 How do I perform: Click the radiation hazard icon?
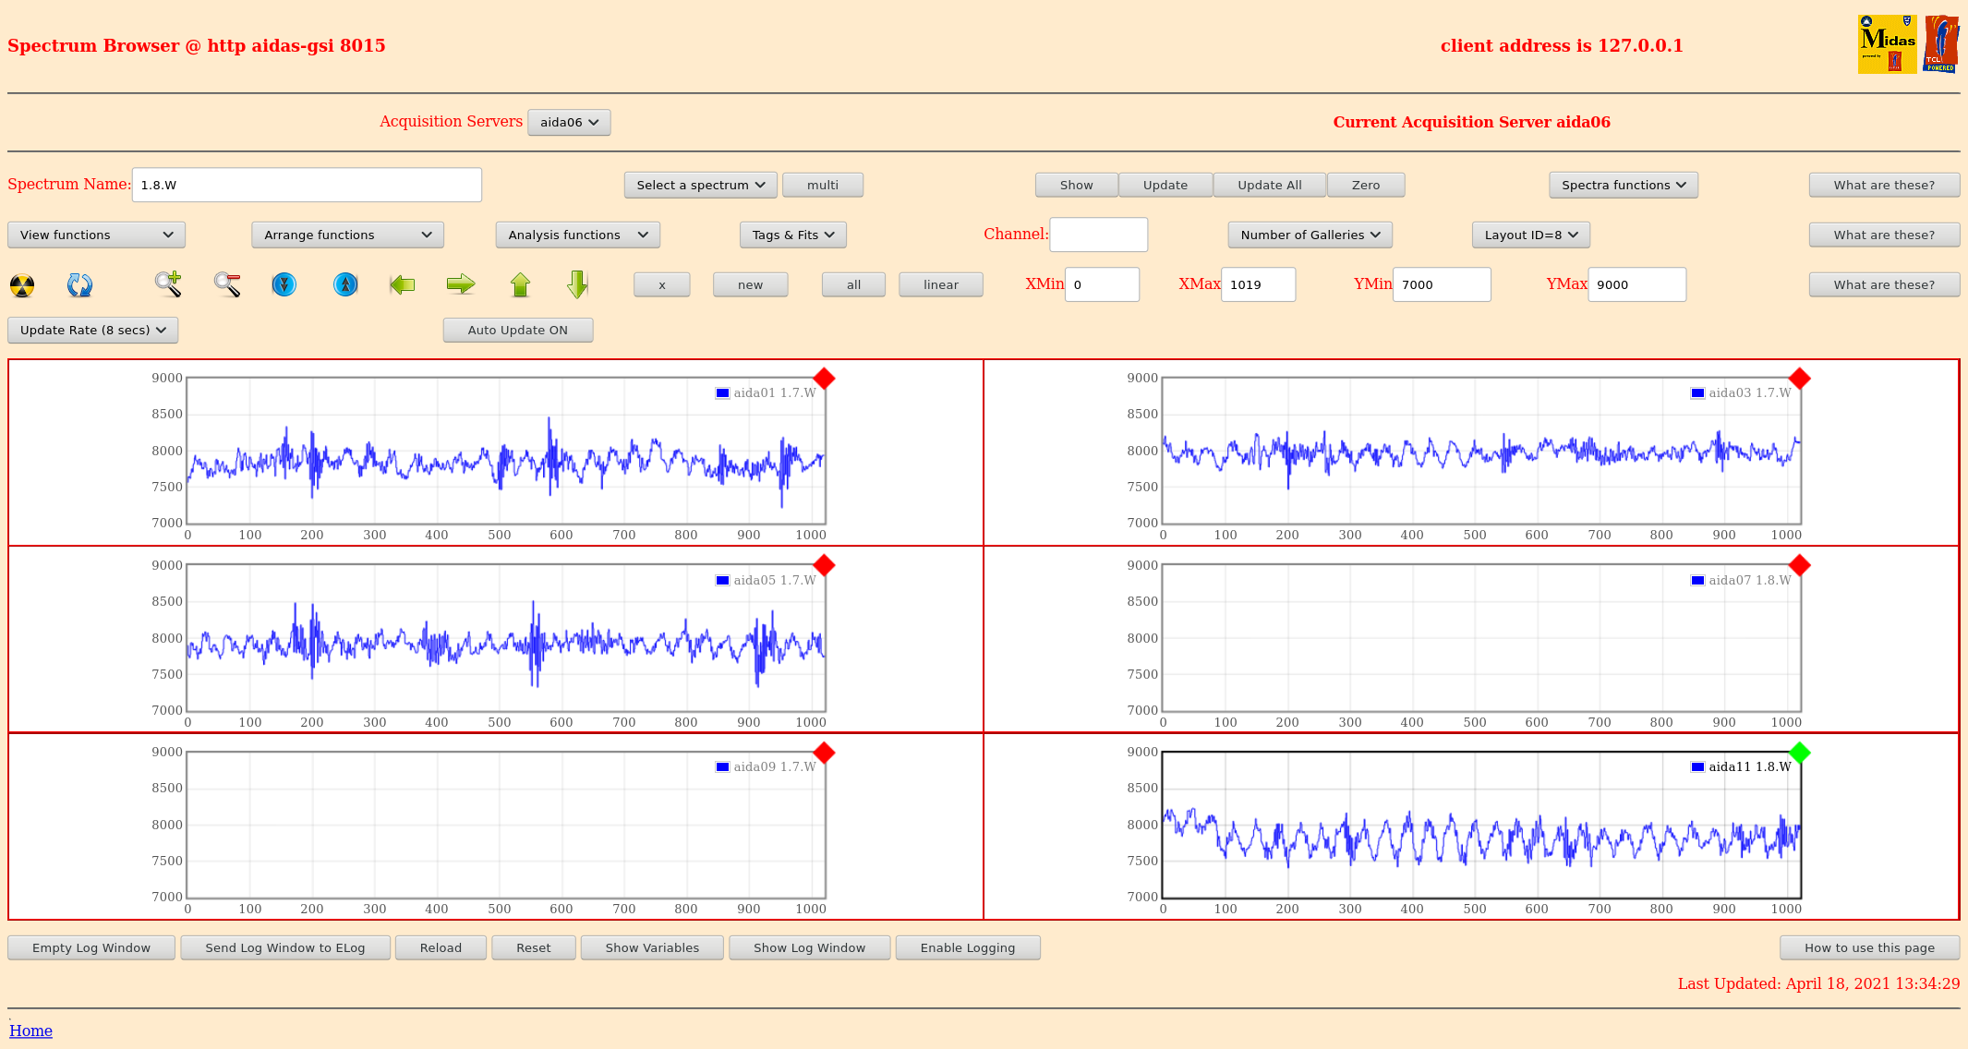[x=22, y=285]
